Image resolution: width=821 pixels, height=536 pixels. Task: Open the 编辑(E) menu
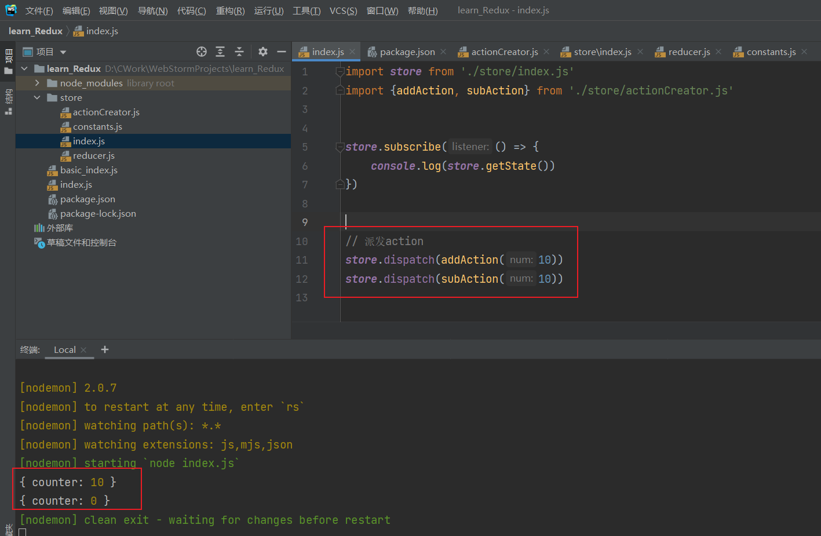coord(76,10)
